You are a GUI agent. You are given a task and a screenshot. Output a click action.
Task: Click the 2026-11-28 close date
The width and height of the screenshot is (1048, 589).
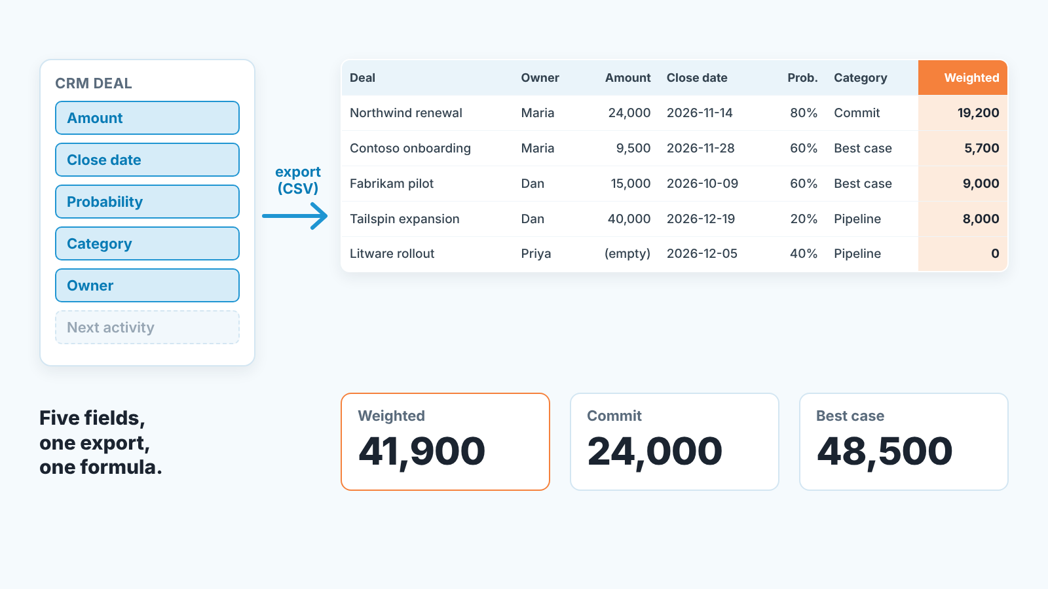[701, 148]
